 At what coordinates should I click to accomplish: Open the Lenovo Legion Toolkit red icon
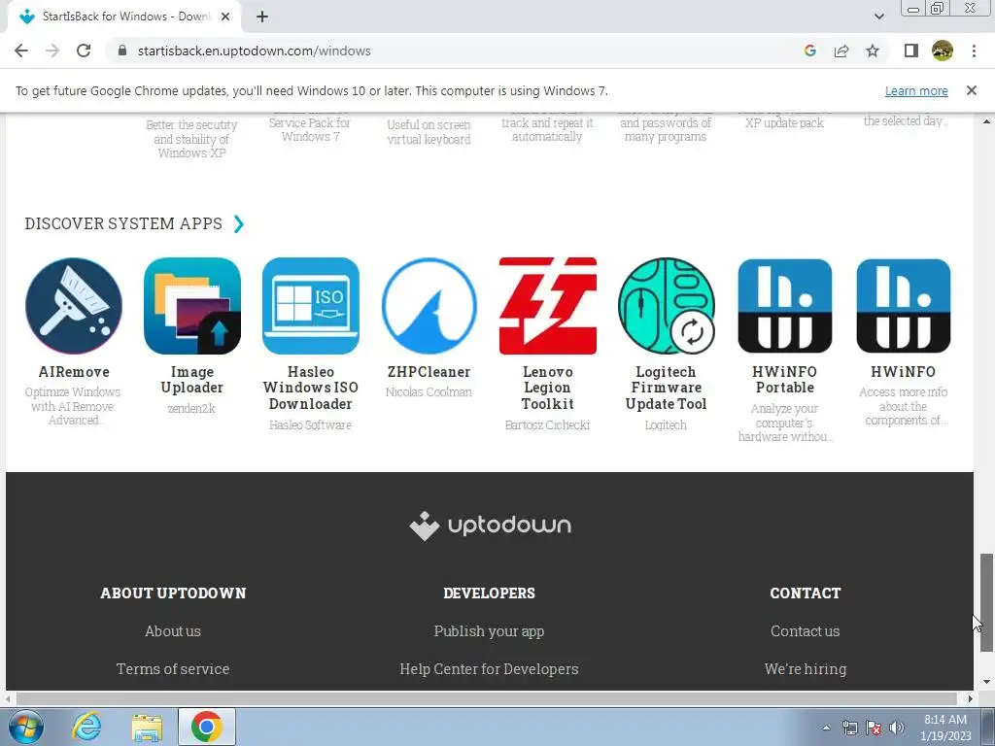click(x=548, y=306)
